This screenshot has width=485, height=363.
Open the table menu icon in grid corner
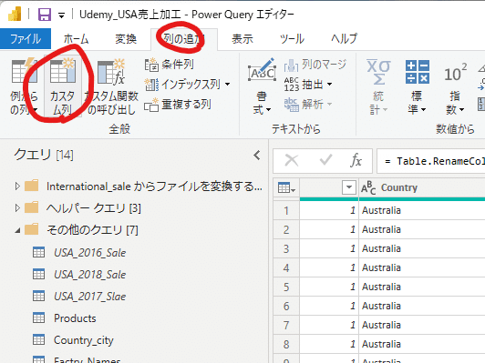point(286,187)
